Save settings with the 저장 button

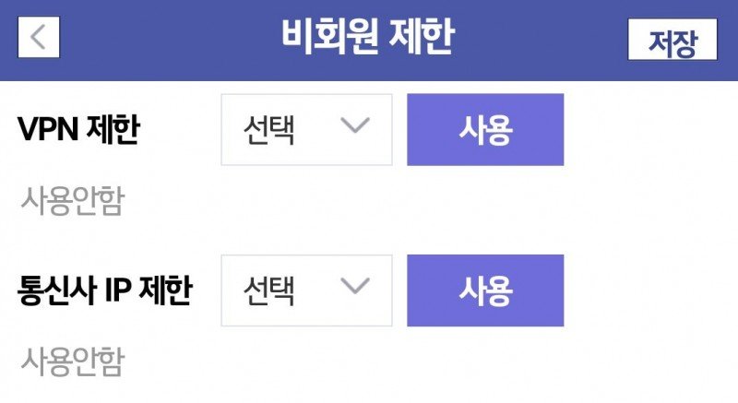(673, 40)
